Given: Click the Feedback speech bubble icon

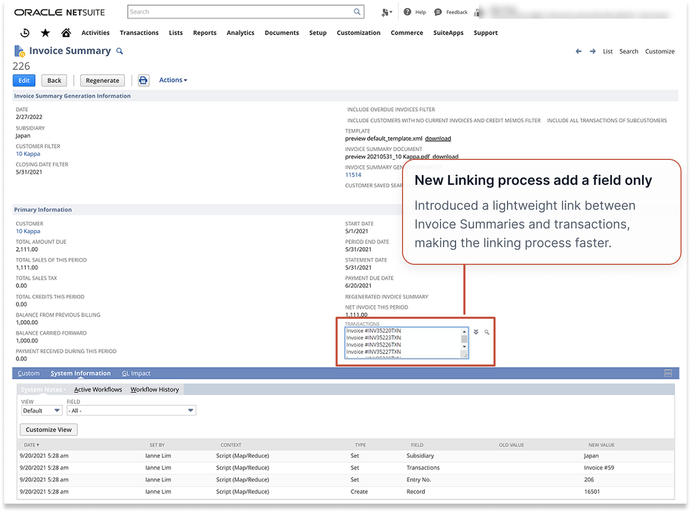Looking at the screenshot, I should point(438,12).
